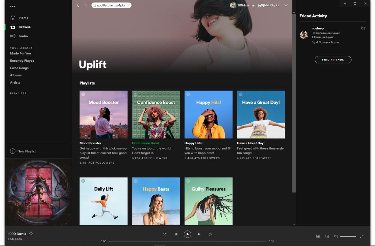Go to the Home page
375x246 pixels.
tap(24, 18)
